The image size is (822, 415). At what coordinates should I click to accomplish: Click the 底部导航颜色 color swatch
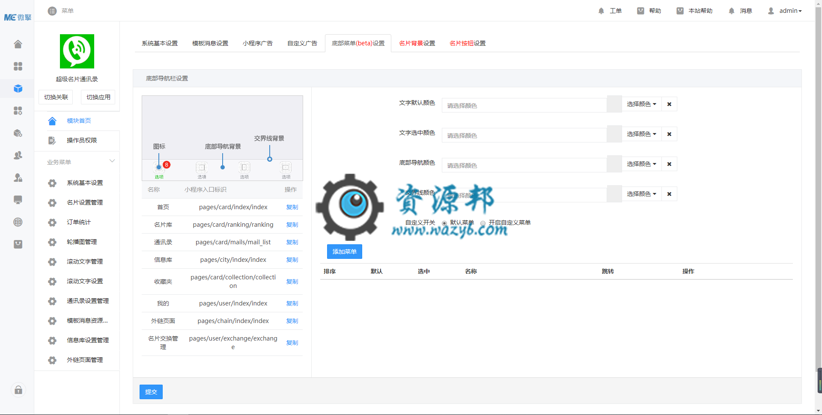click(614, 164)
